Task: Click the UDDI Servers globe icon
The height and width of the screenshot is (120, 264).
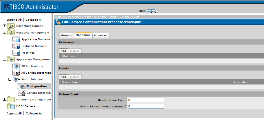Action: 11,106
